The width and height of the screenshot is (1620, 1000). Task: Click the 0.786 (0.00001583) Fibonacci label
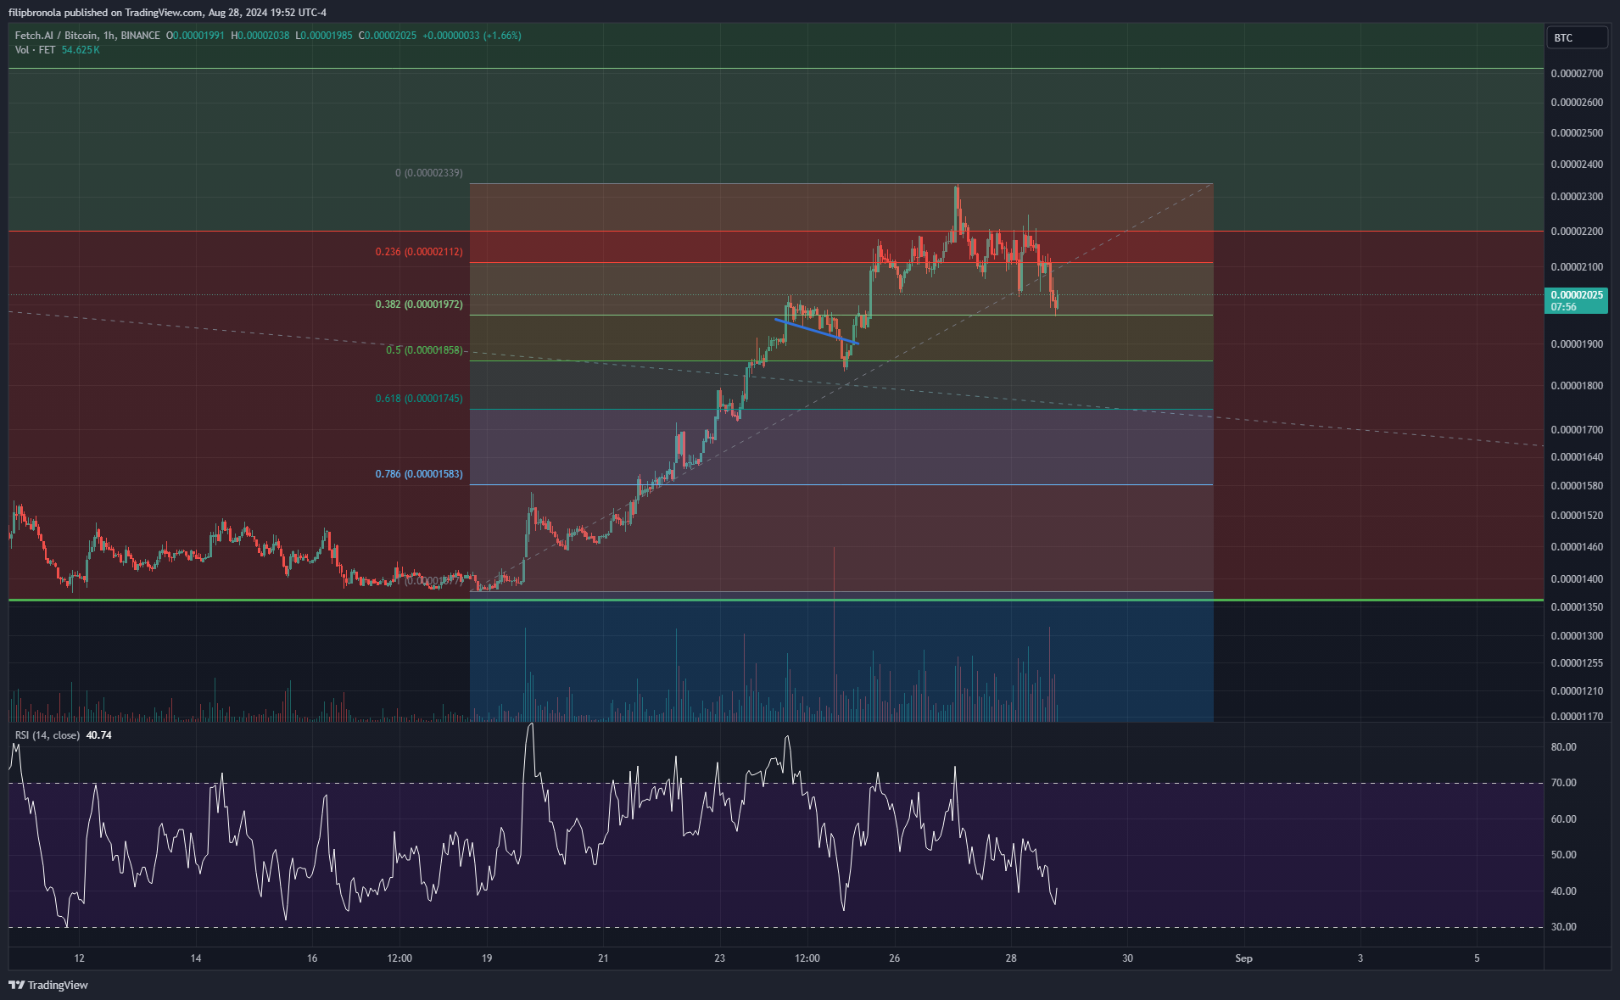419,474
